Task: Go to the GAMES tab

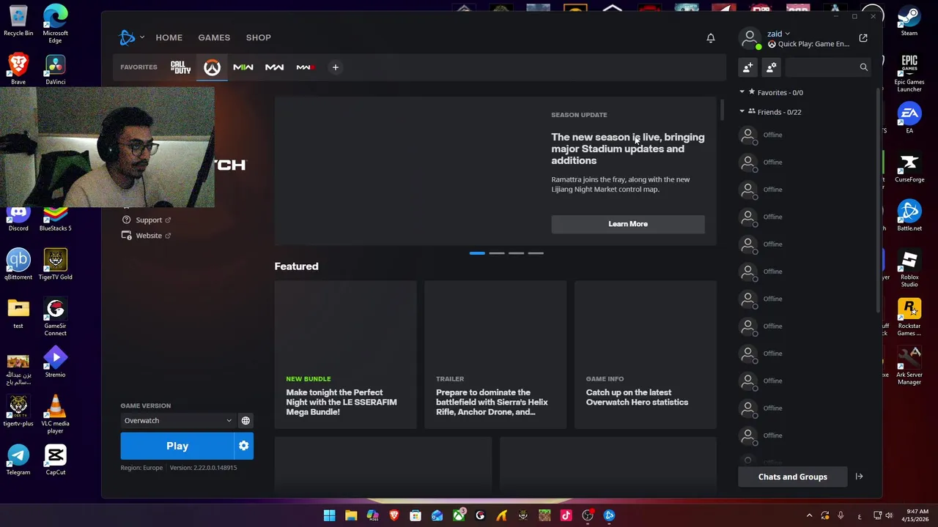Action: (x=214, y=37)
